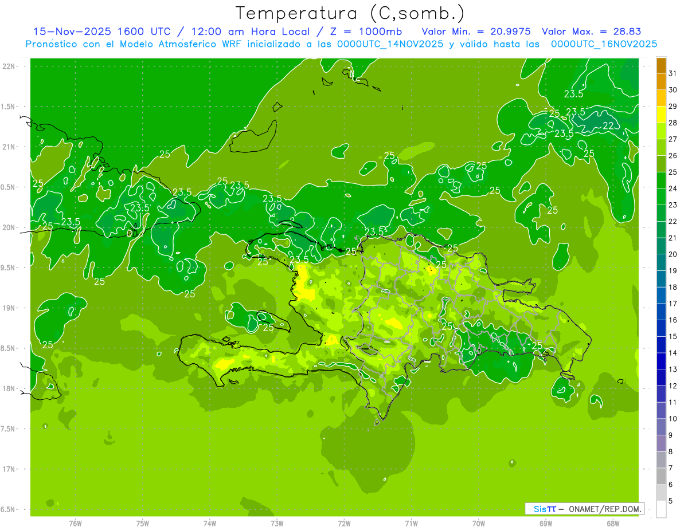Click the '68W' longitude axis label

(x=613, y=524)
